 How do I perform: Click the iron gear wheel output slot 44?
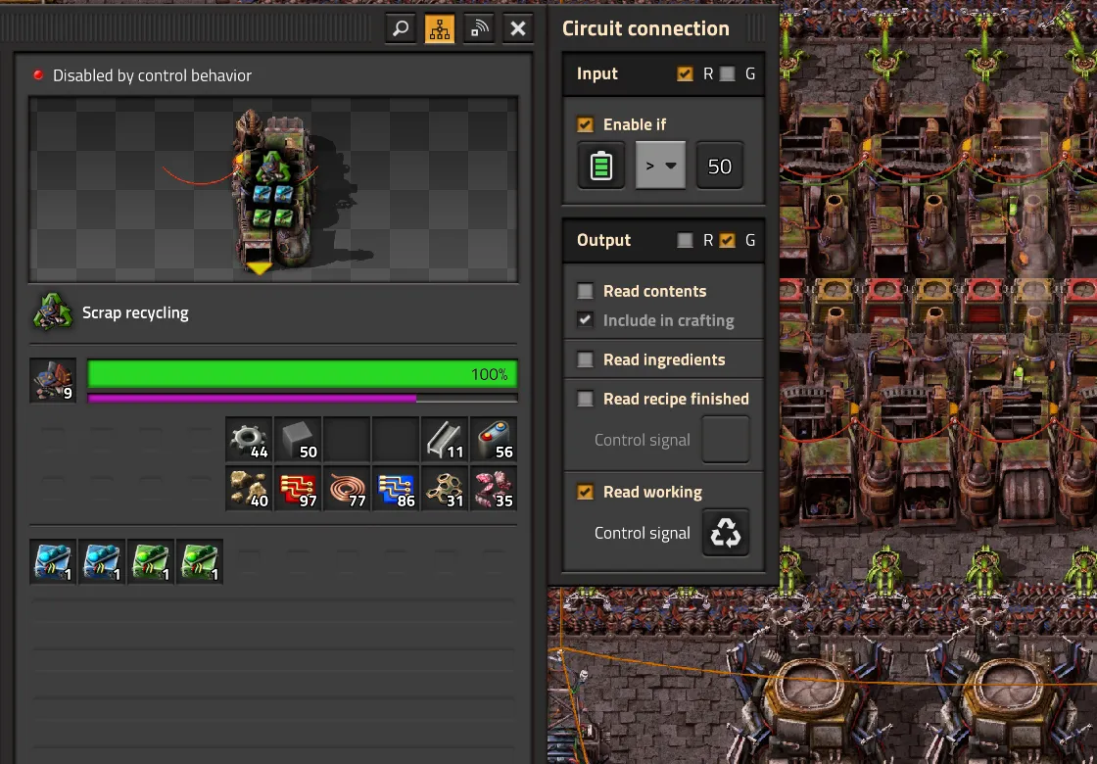250,440
